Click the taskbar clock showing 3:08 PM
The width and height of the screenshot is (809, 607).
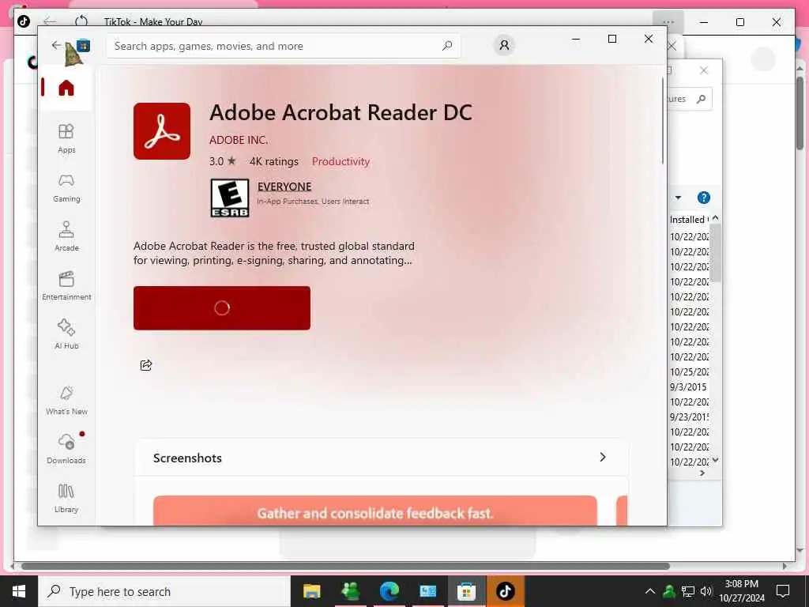coord(741,591)
